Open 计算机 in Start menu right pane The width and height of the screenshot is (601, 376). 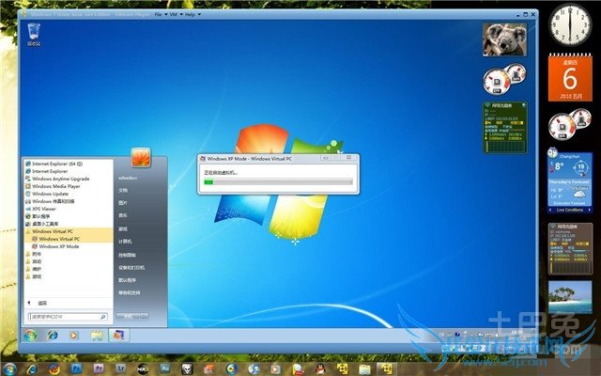[125, 242]
